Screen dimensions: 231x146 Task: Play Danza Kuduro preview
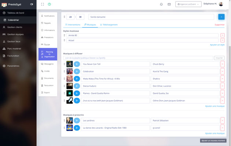coord(77,86)
